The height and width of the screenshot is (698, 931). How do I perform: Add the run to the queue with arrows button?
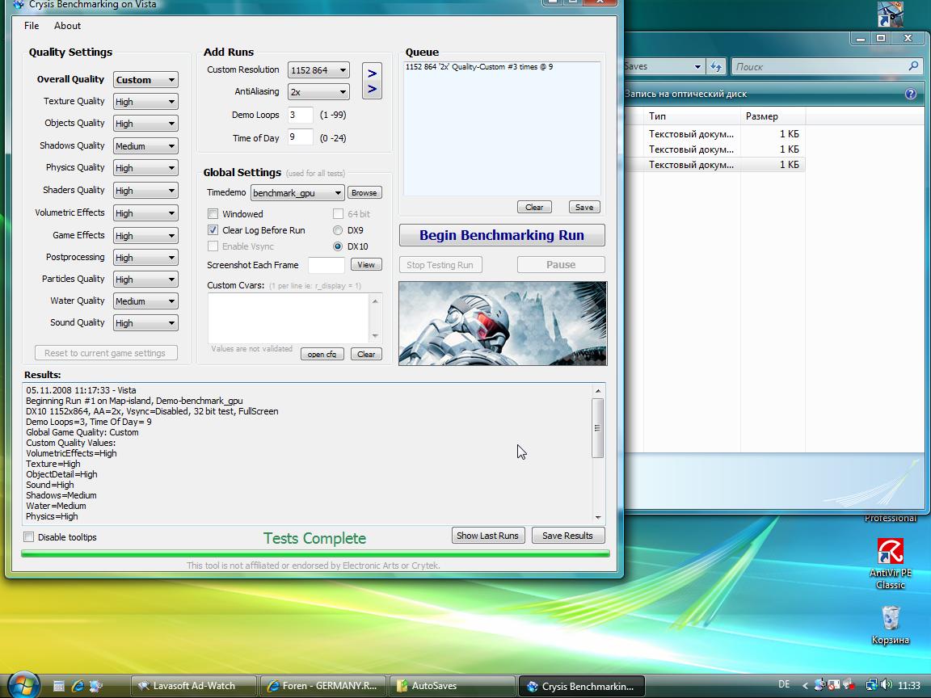click(372, 81)
